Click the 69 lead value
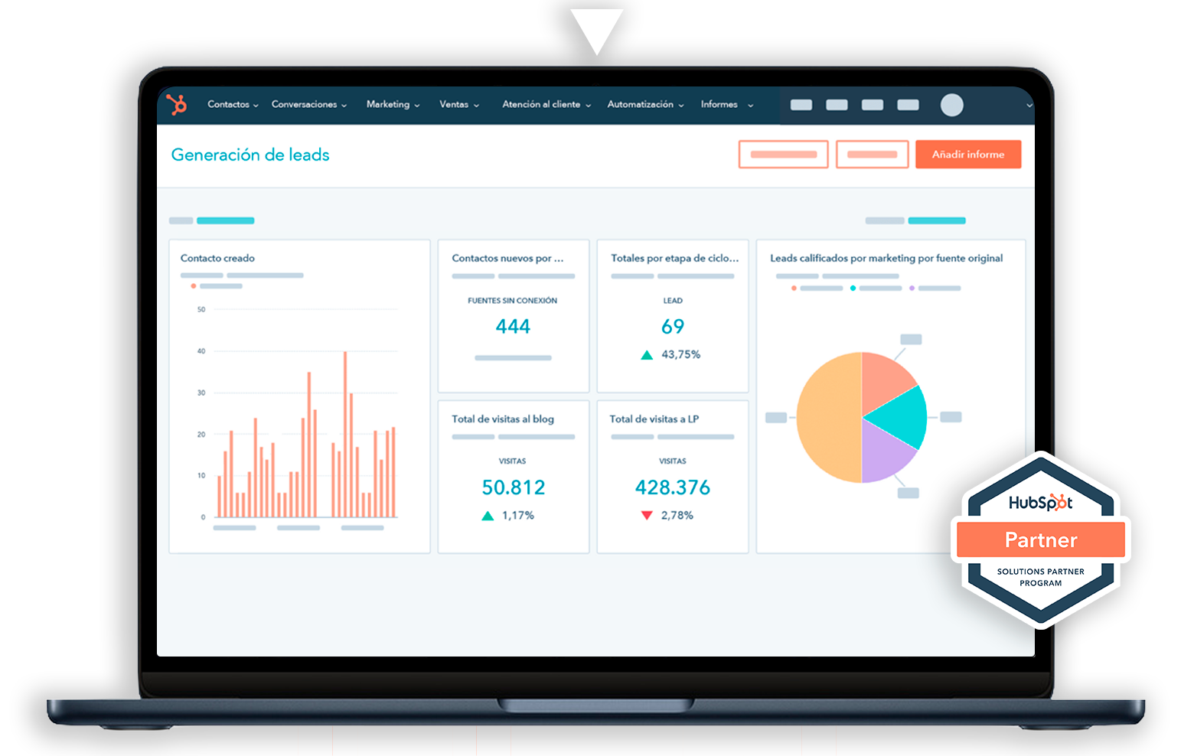 pyautogui.click(x=673, y=327)
